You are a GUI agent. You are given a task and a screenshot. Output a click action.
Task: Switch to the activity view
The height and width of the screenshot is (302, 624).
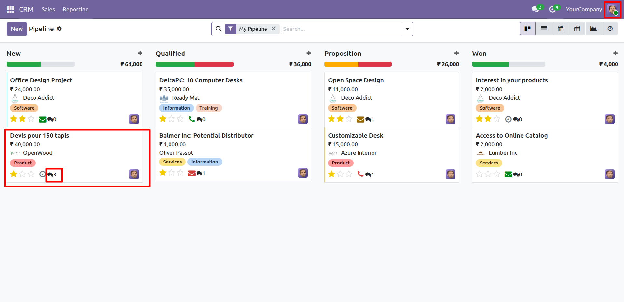(x=610, y=29)
